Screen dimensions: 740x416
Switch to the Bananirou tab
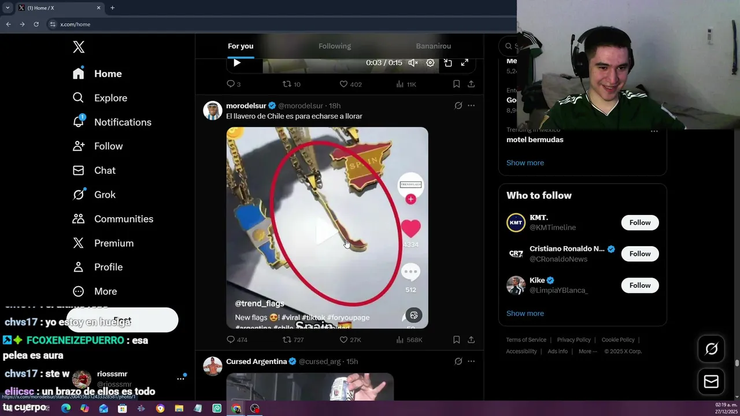(x=434, y=46)
